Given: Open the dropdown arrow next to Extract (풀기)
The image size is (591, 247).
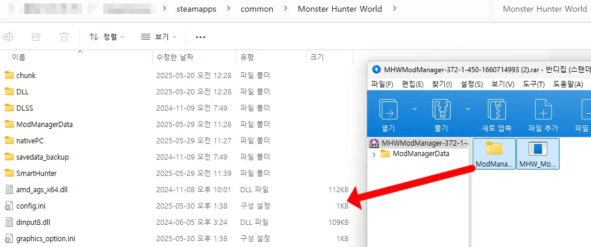Looking at the screenshot, I should click(x=468, y=108).
